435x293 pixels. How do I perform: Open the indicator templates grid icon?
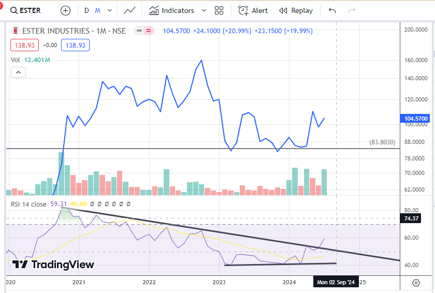point(219,10)
